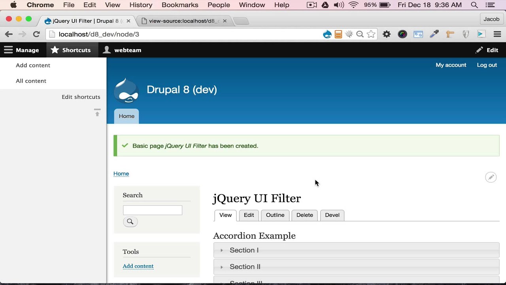506x285 pixels.
Task: Click the orange ruler extension icon
Action: (450, 34)
